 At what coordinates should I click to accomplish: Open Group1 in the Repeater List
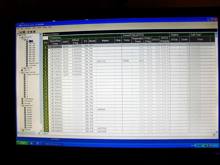point(29,108)
